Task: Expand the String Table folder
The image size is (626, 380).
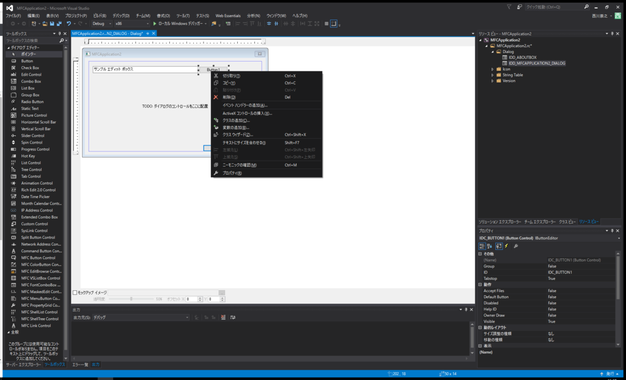Action: tap(493, 75)
